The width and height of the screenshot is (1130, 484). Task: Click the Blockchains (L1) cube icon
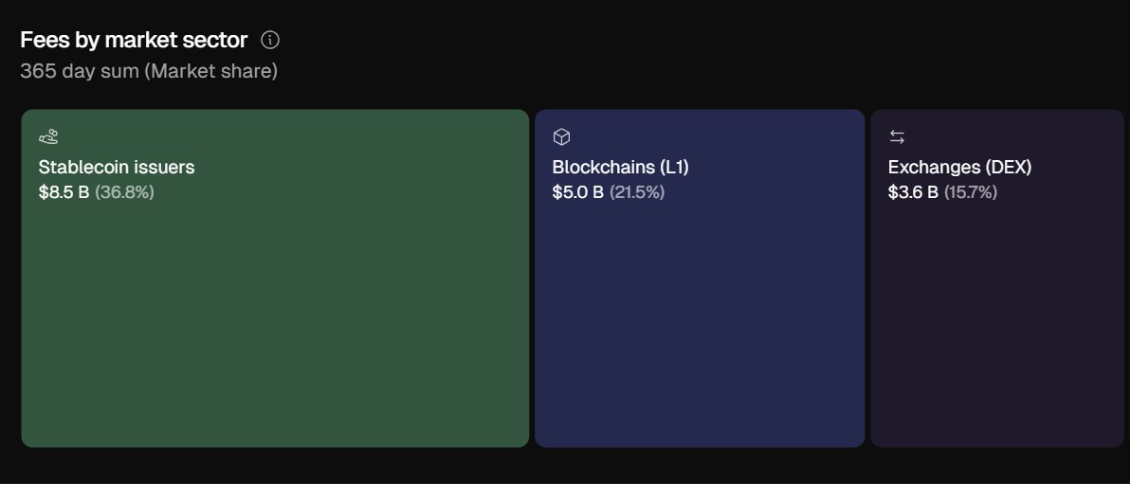pyautogui.click(x=561, y=137)
